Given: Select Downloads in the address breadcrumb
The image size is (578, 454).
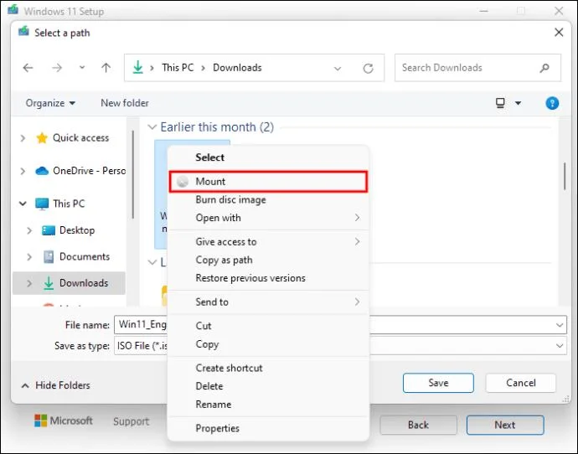Looking at the screenshot, I should pos(237,68).
